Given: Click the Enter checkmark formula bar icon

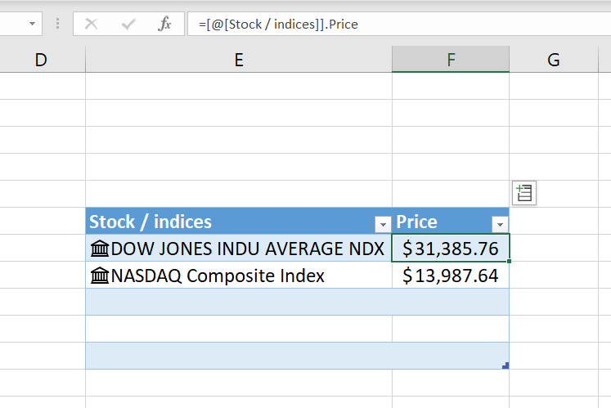Looking at the screenshot, I should [128, 25].
